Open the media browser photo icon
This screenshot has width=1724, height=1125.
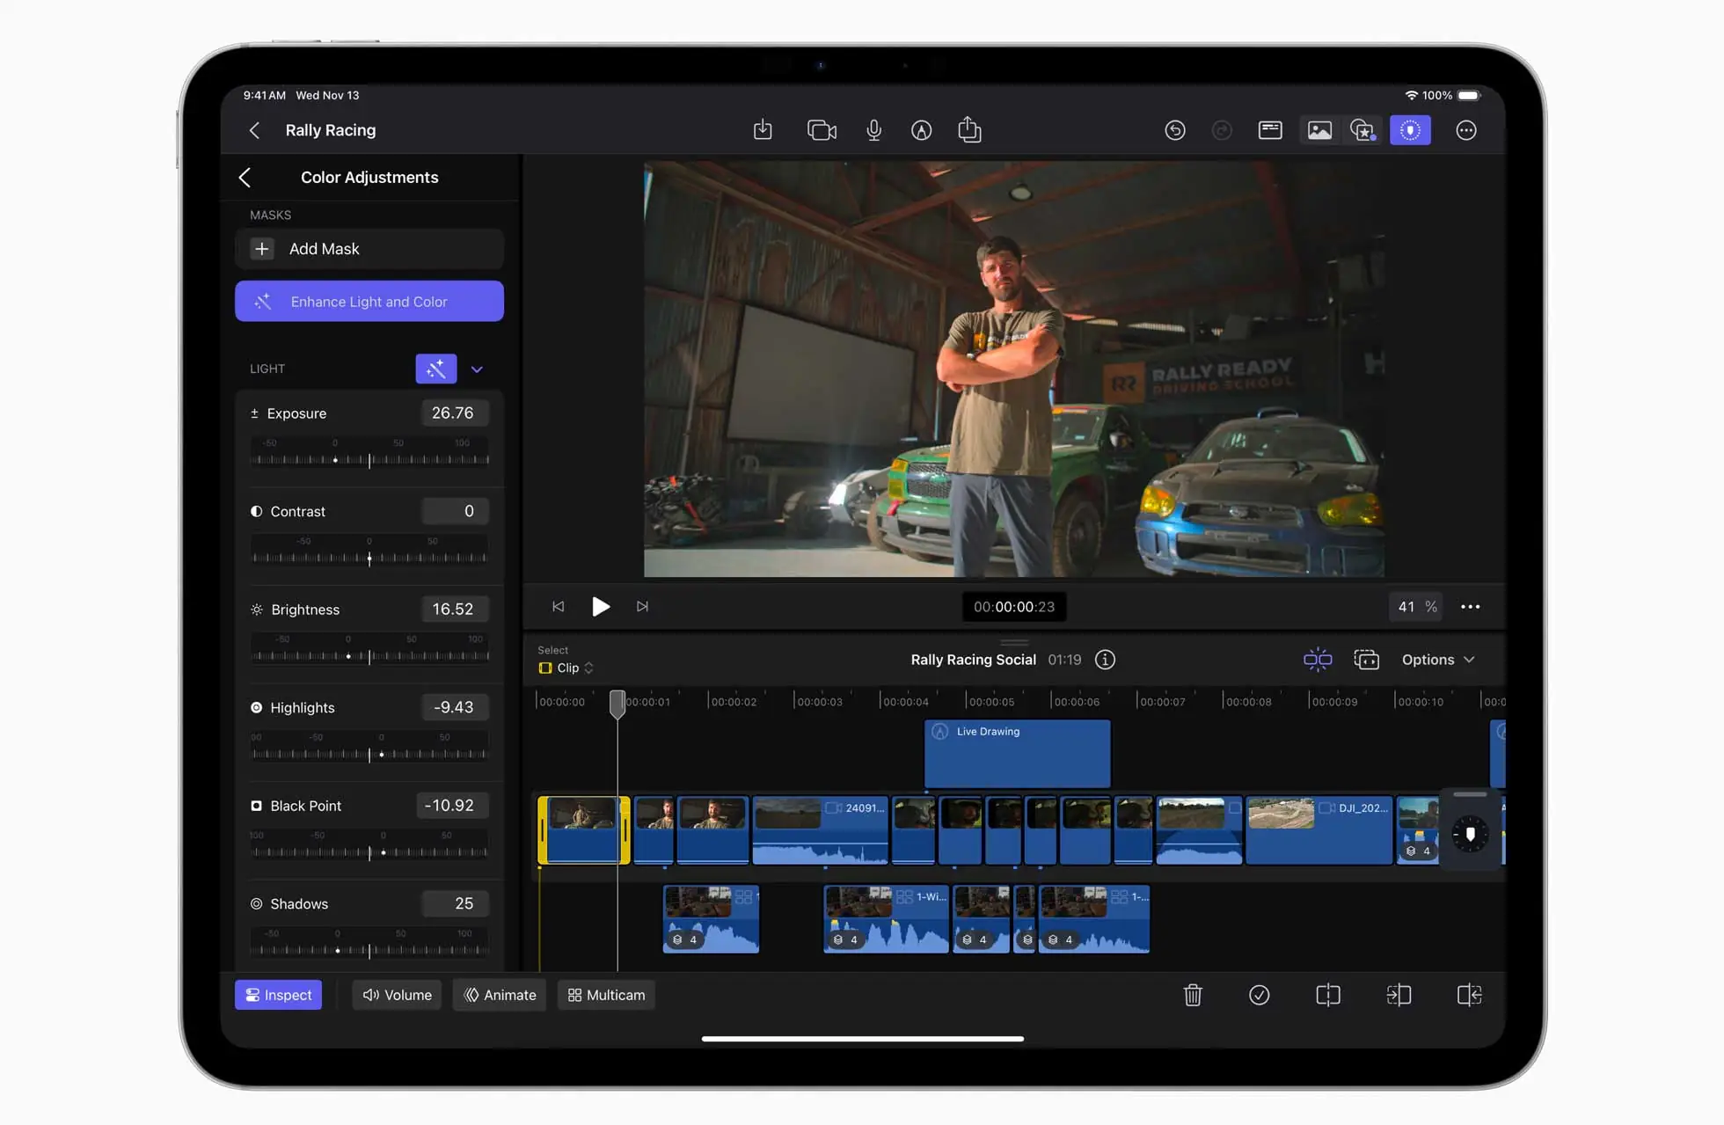pyautogui.click(x=1319, y=129)
